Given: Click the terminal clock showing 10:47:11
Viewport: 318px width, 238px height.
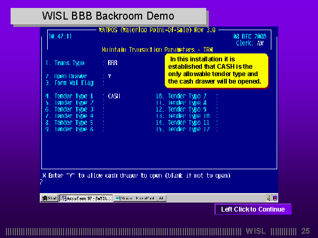Looking at the screenshot, I should [60, 37].
